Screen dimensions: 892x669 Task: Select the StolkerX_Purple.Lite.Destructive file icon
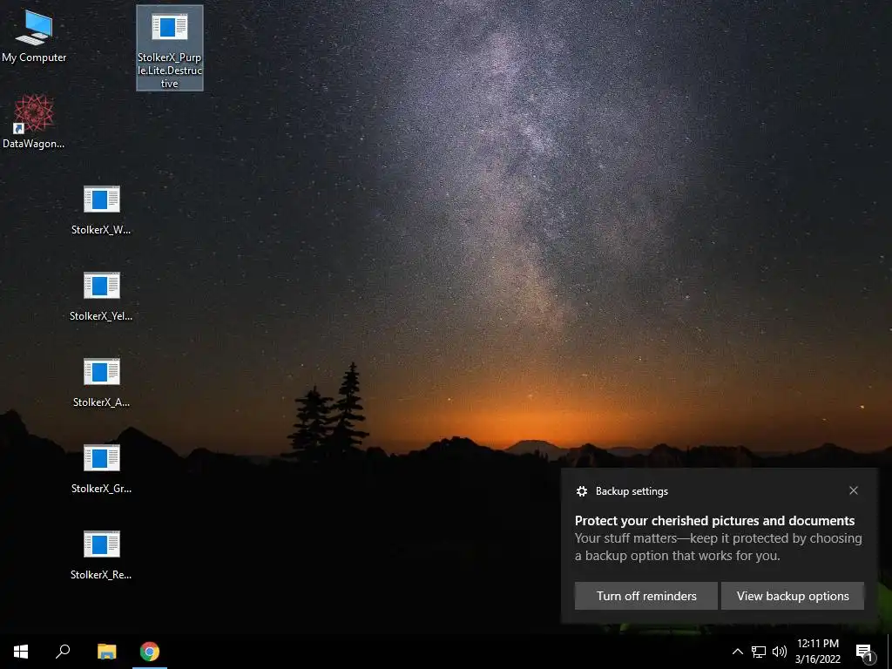pyautogui.click(x=170, y=48)
